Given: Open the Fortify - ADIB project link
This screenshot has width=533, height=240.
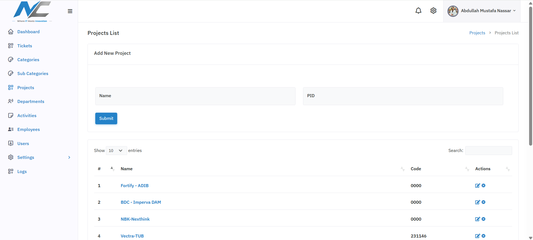Looking at the screenshot, I should tap(135, 185).
